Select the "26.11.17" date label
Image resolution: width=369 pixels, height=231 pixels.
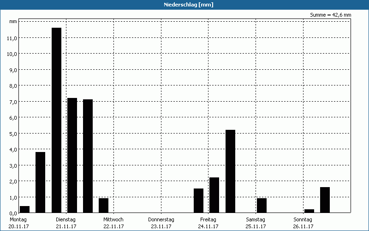coord(303,226)
